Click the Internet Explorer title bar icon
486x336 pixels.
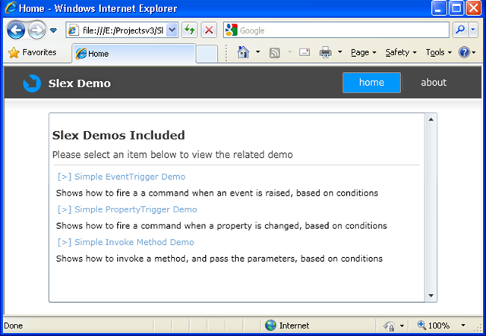11,8
